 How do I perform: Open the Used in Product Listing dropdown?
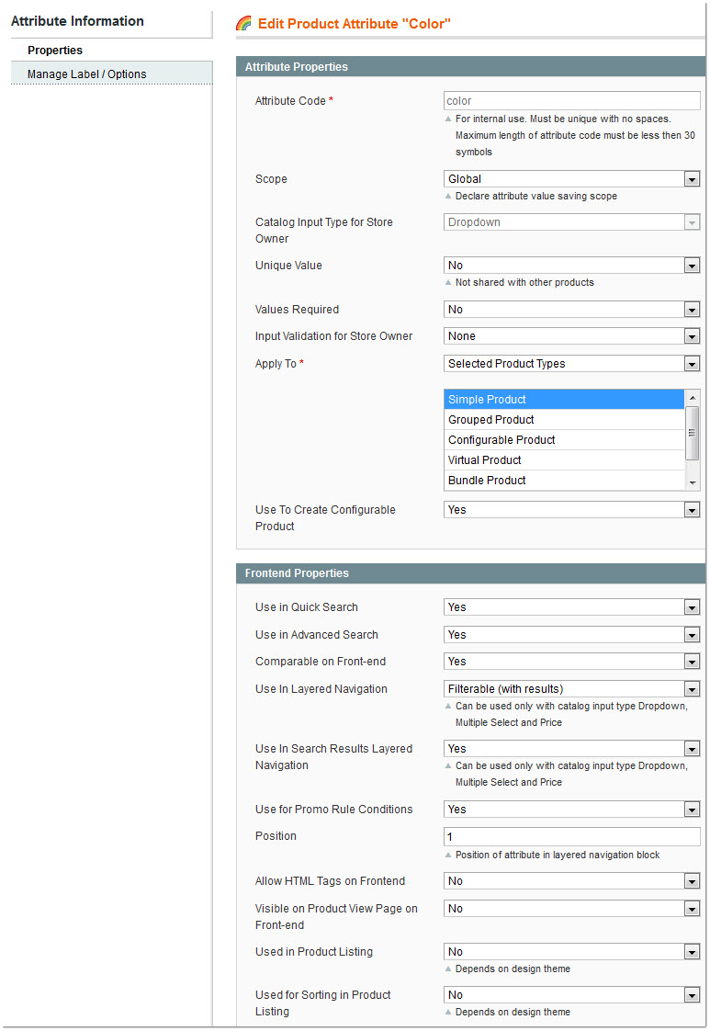click(x=571, y=951)
